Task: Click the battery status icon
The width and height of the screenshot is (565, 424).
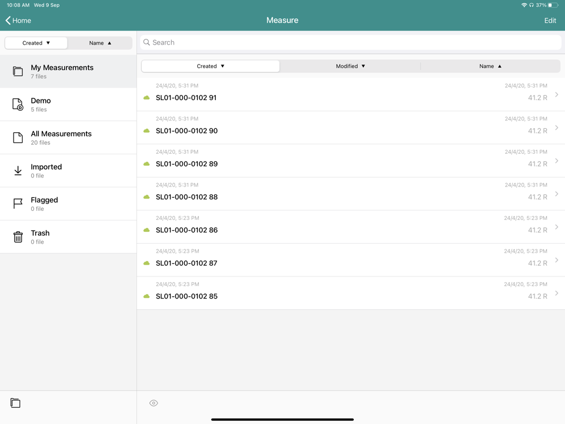Action: click(553, 5)
